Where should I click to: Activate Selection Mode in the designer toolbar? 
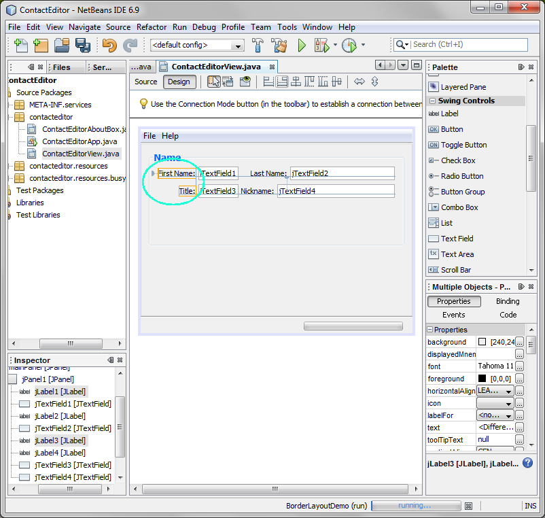(x=214, y=82)
